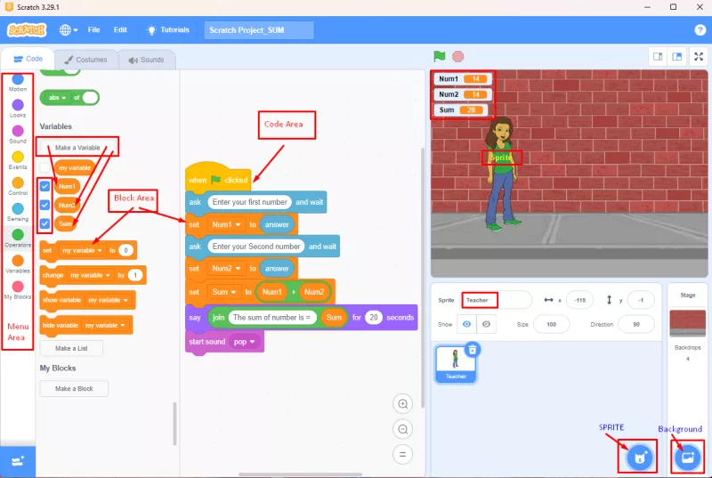Click the sprite Direction field
The image size is (712, 478).
coord(636,324)
